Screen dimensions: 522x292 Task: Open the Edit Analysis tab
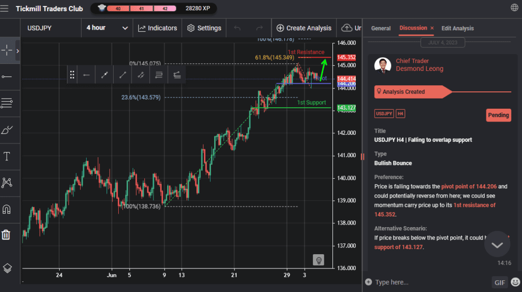pos(457,29)
